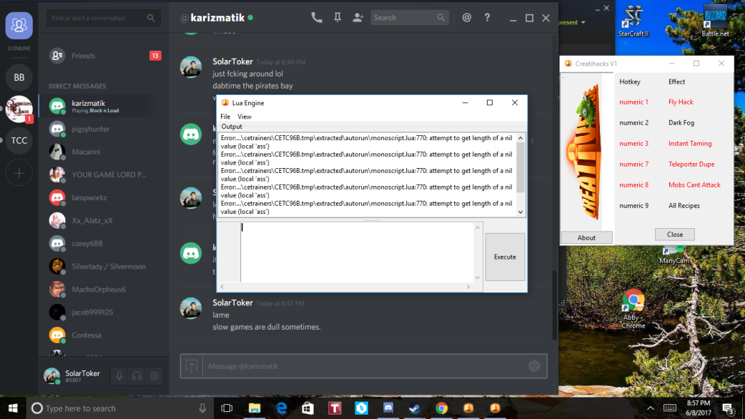Open the File menu in Lua Engine
The image size is (745, 419).
[x=225, y=117]
